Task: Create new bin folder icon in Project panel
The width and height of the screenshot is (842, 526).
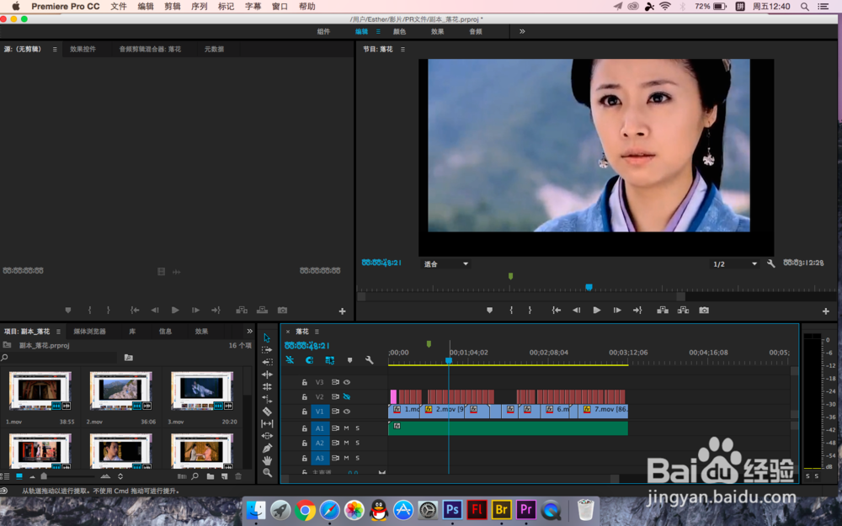Action: coord(210,476)
